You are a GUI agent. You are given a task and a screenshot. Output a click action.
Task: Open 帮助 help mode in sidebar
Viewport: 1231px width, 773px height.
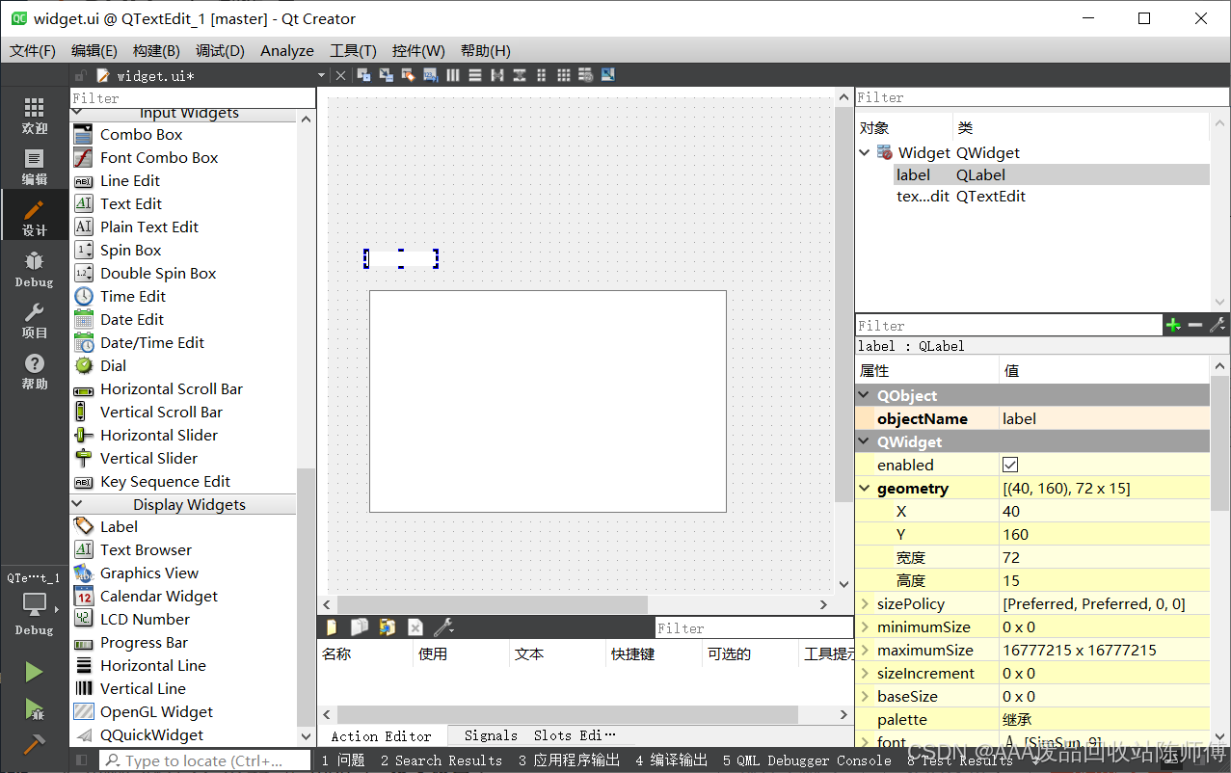click(x=35, y=371)
